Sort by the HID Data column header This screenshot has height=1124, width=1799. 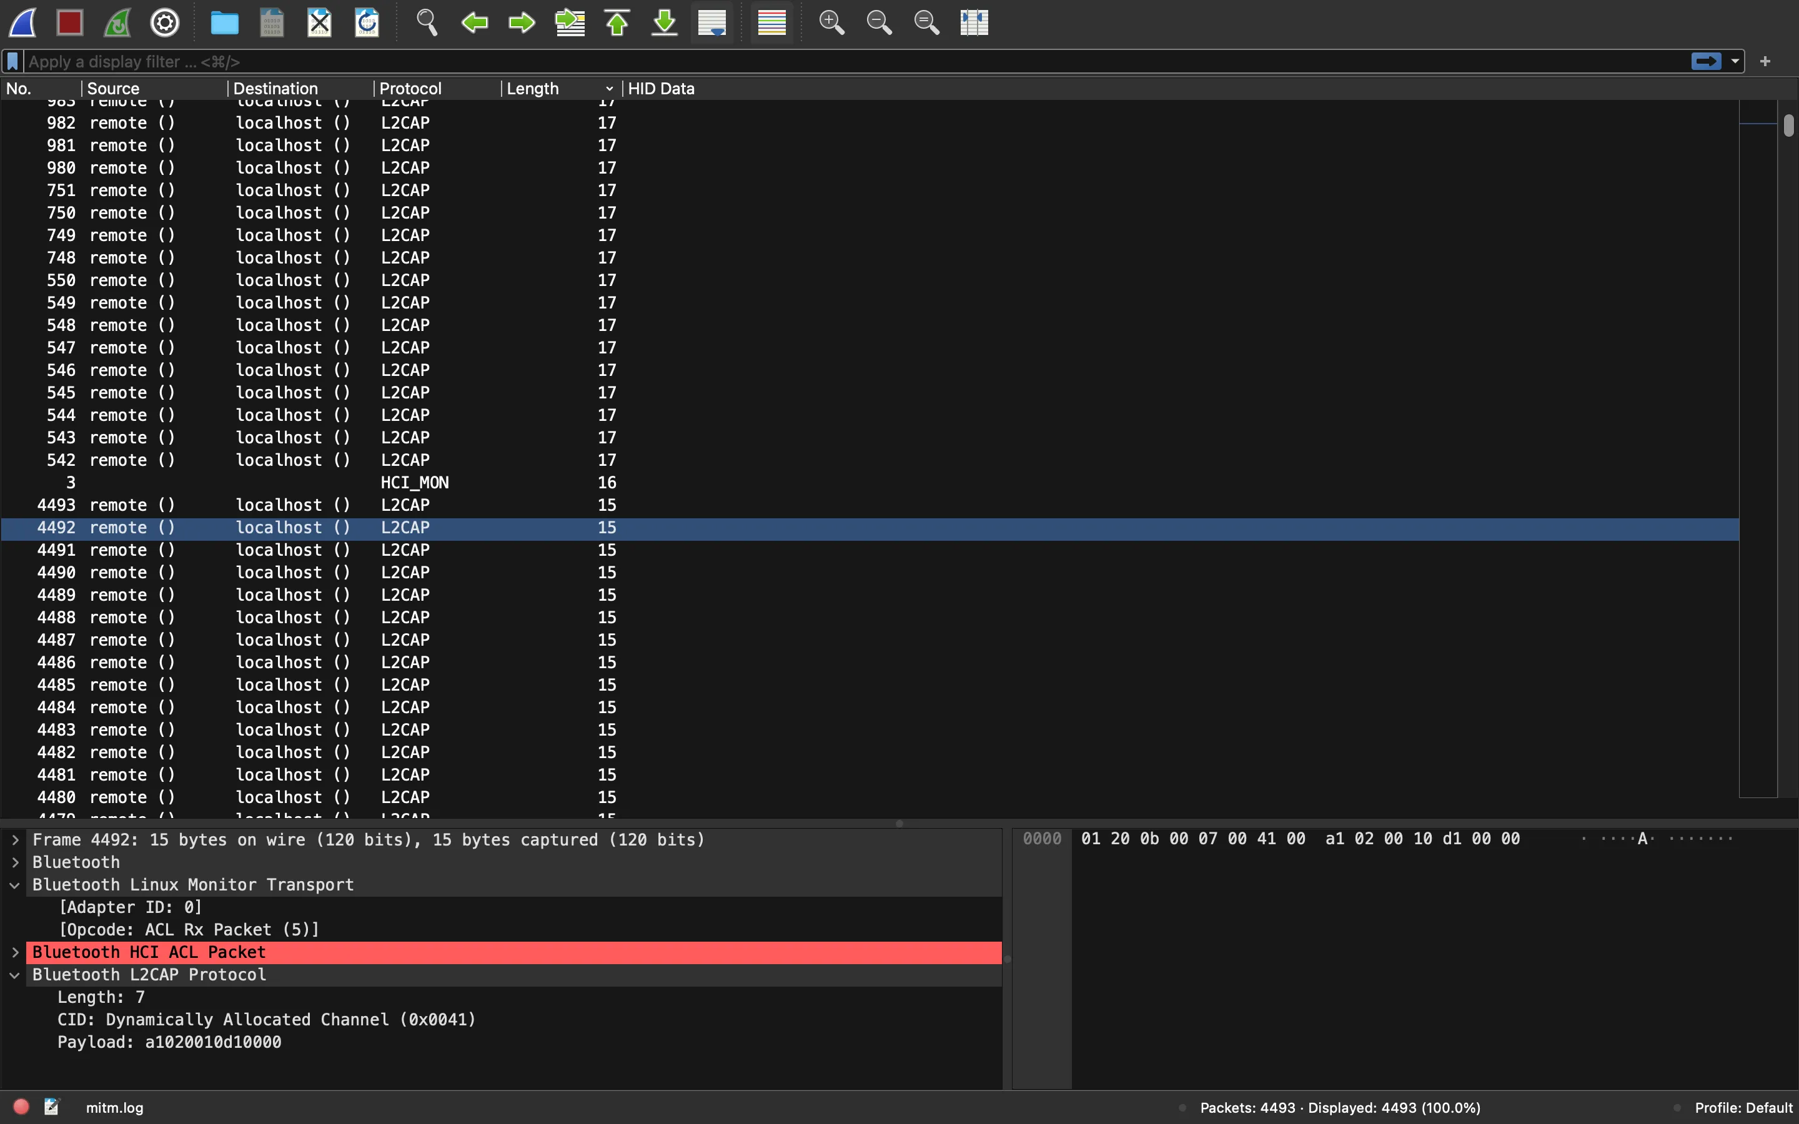pyautogui.click(x=1181, y=89)
